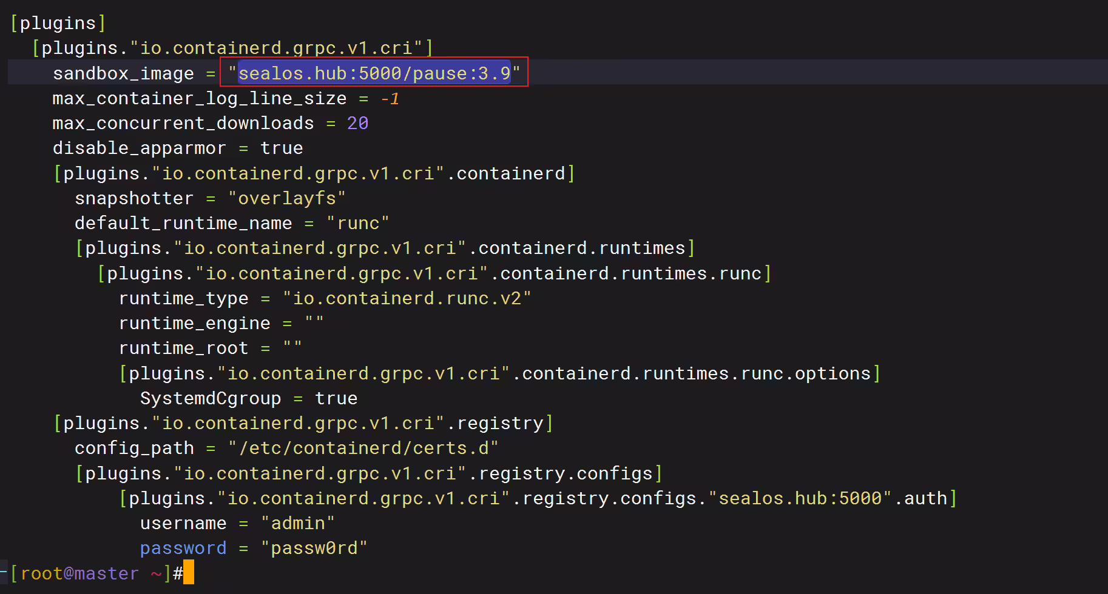Click the disable_apparmor true value
1108x594 pixels.
click(x=282, y=148)
